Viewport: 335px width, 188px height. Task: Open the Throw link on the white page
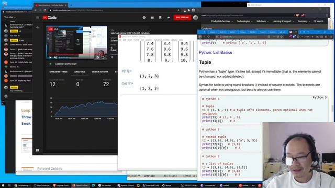27,117
